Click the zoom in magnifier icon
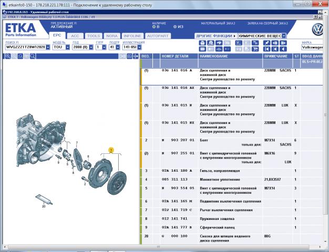329x252 pixels. click(x=8, y=56)
